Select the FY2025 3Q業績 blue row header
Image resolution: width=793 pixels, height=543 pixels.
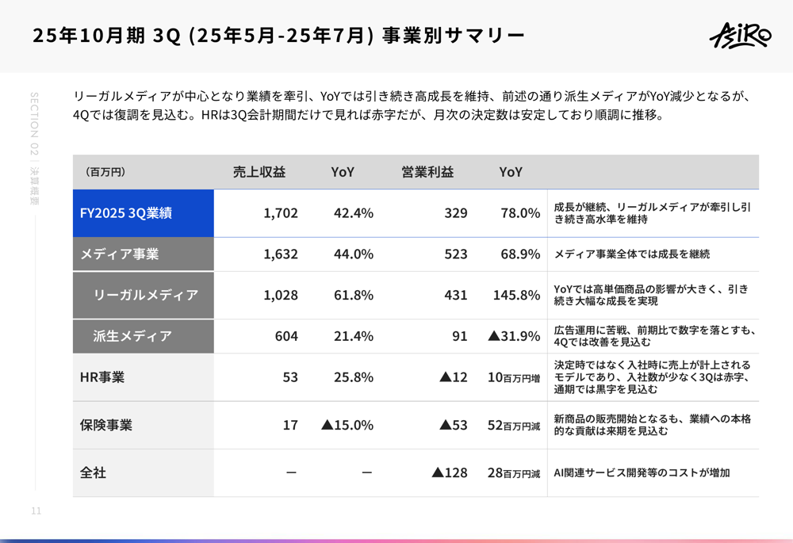(x=143, y=213)
